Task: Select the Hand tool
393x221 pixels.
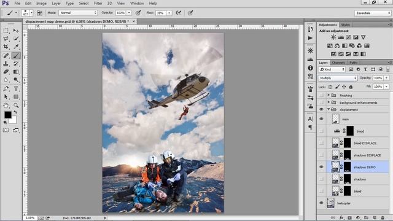Action: [x=6, y=106]
